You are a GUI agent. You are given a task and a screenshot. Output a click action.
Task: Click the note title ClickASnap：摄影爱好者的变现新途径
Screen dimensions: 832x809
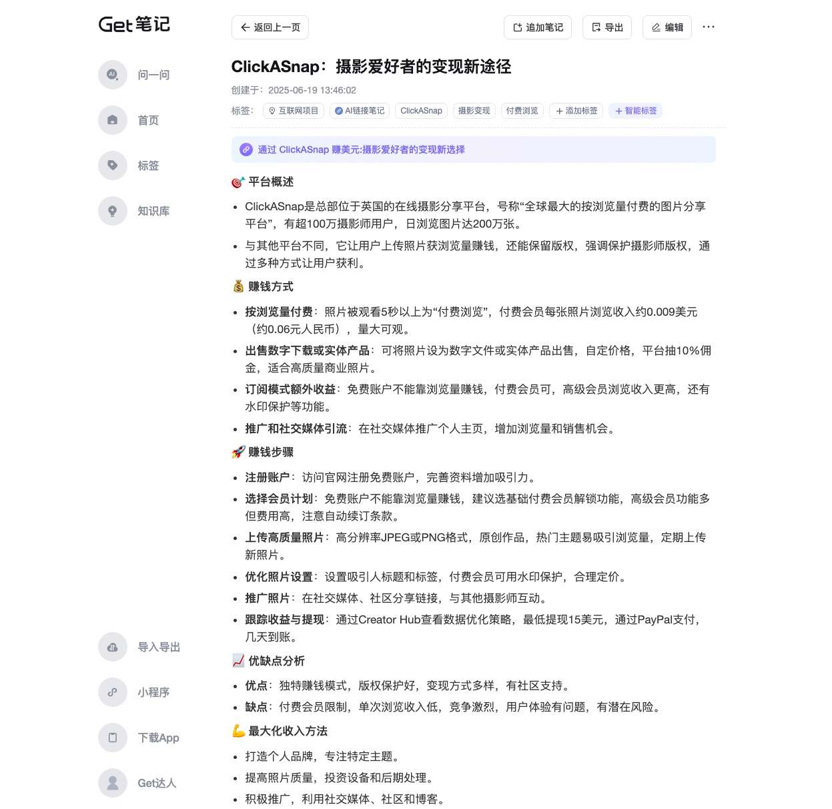[x=371, y=67]
